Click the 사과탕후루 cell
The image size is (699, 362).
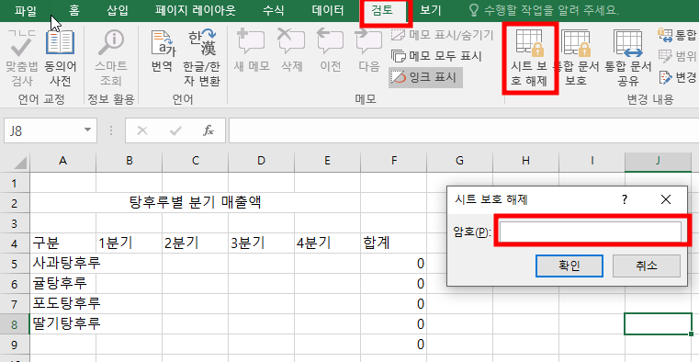62,264
